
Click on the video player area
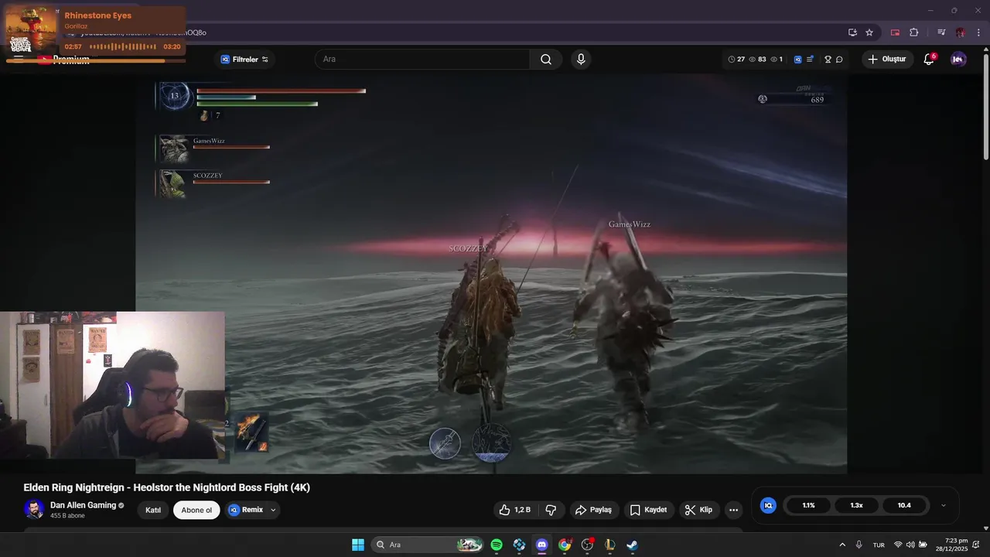pos(491,273)
